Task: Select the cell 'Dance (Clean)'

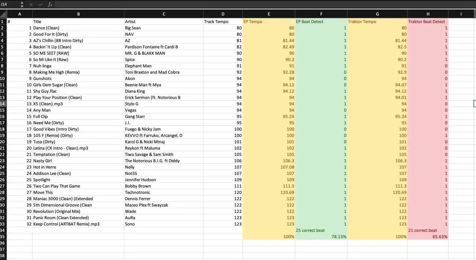Action: pos(78,28)
